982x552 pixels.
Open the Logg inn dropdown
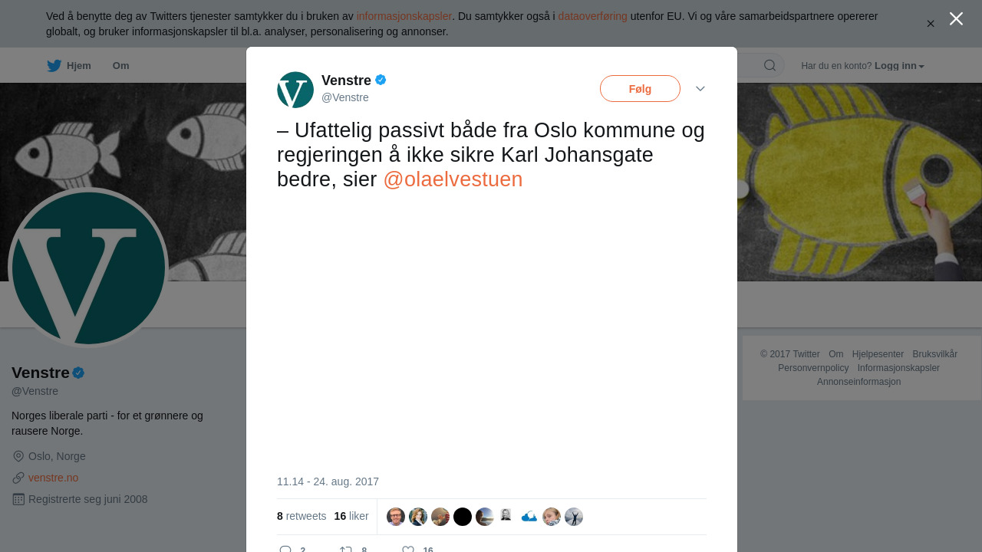[x=899, y=66]
